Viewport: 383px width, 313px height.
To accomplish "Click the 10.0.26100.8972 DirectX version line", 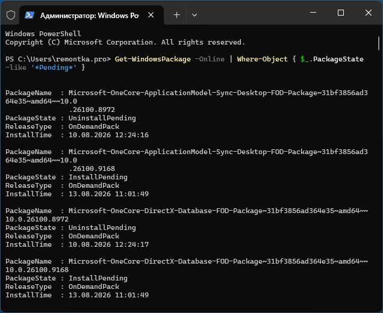I will [37, 219].
